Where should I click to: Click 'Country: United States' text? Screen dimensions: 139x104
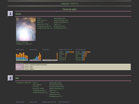[x=22, y=42]
